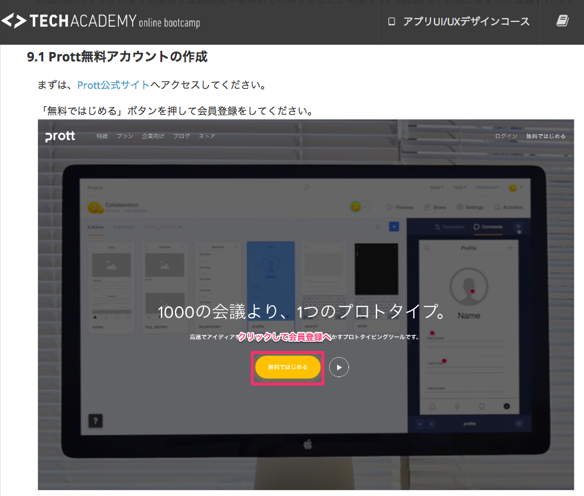Screen dimensions: 584x496
Task: Click Preview in the Prott app toolbar
Action: pos(400,207)
